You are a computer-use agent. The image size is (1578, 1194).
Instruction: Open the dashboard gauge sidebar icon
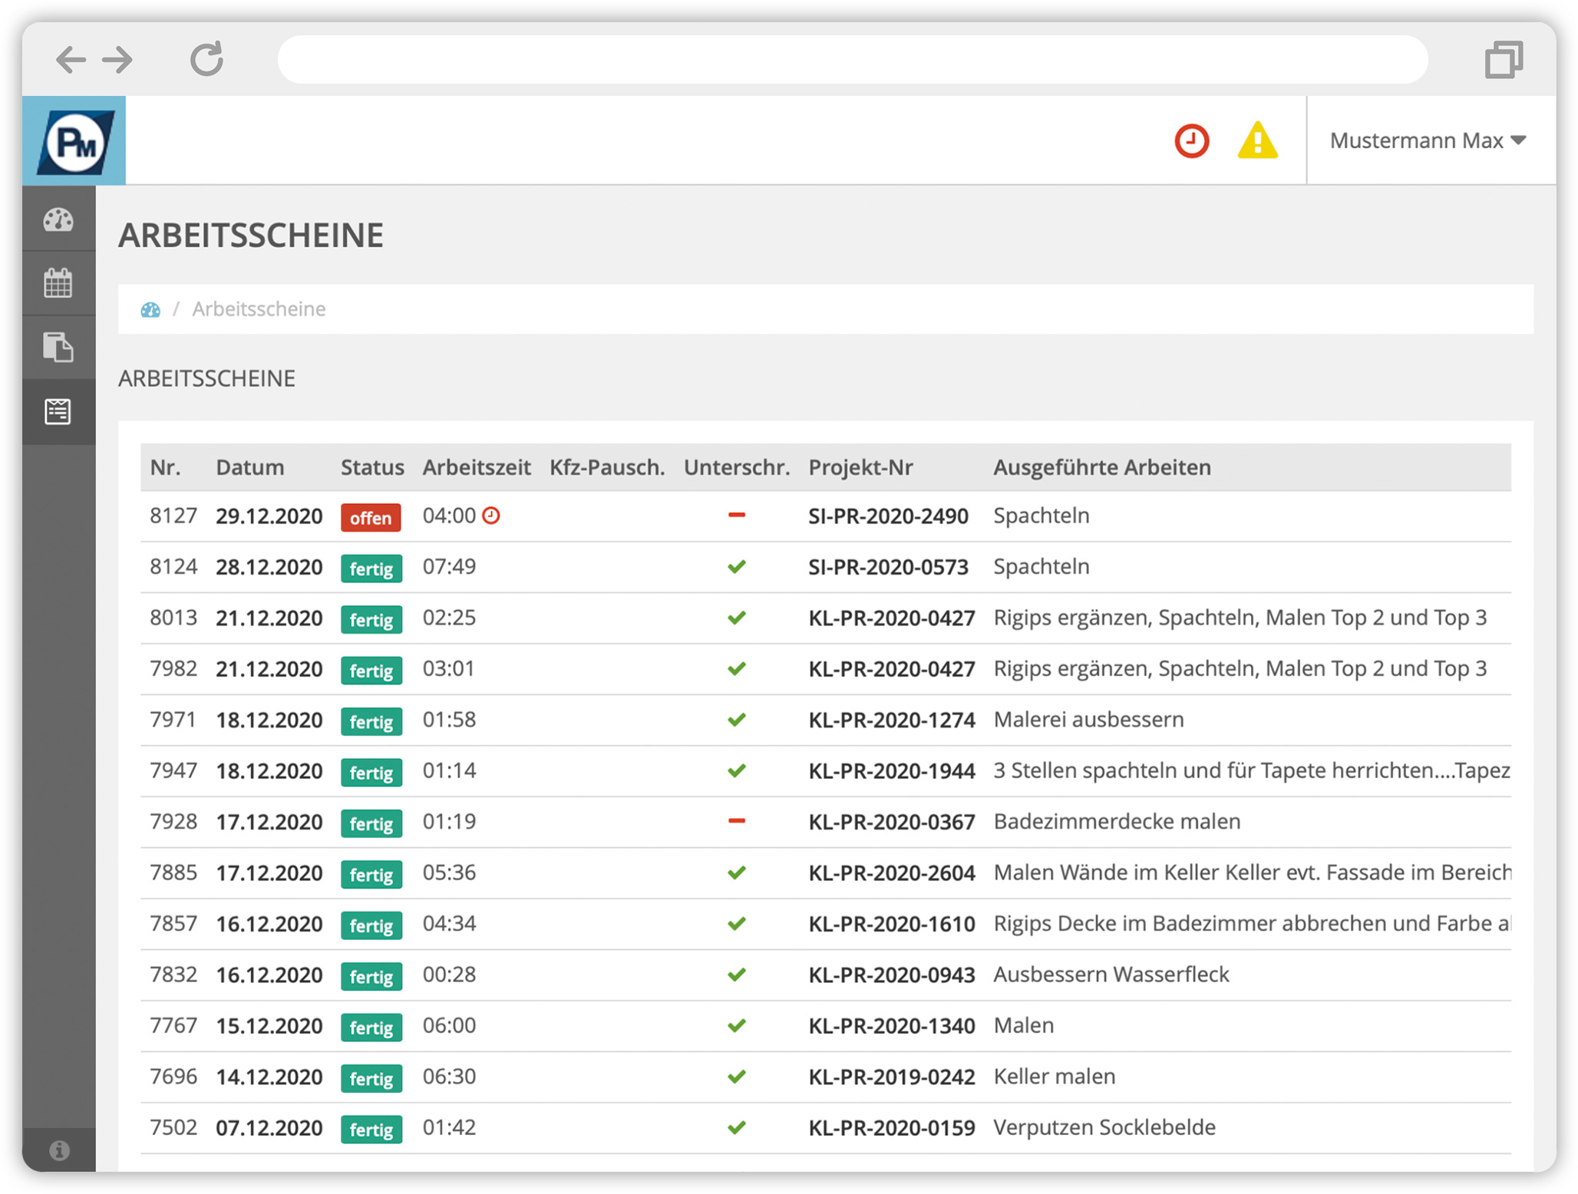[58, 220]
